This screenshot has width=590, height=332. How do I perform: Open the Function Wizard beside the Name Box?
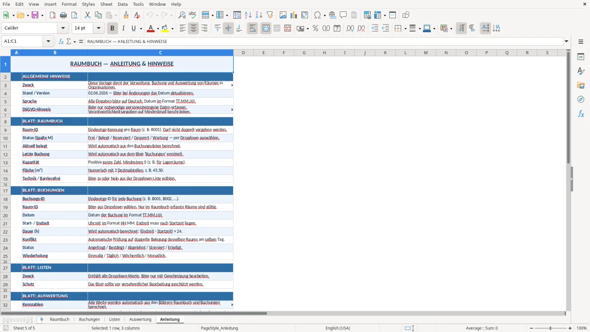pyautogui.click(x=61, y=41)
